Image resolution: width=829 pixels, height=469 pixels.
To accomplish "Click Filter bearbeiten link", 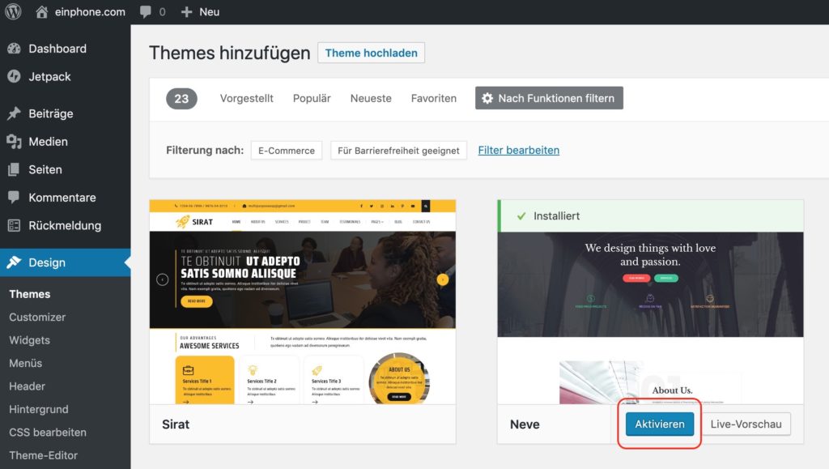I will click(519, 150).
